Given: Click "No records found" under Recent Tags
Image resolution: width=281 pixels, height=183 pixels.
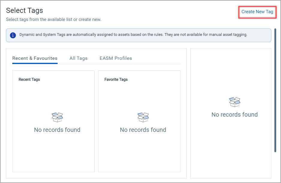Looking at the screenshot, I should 57,130.
